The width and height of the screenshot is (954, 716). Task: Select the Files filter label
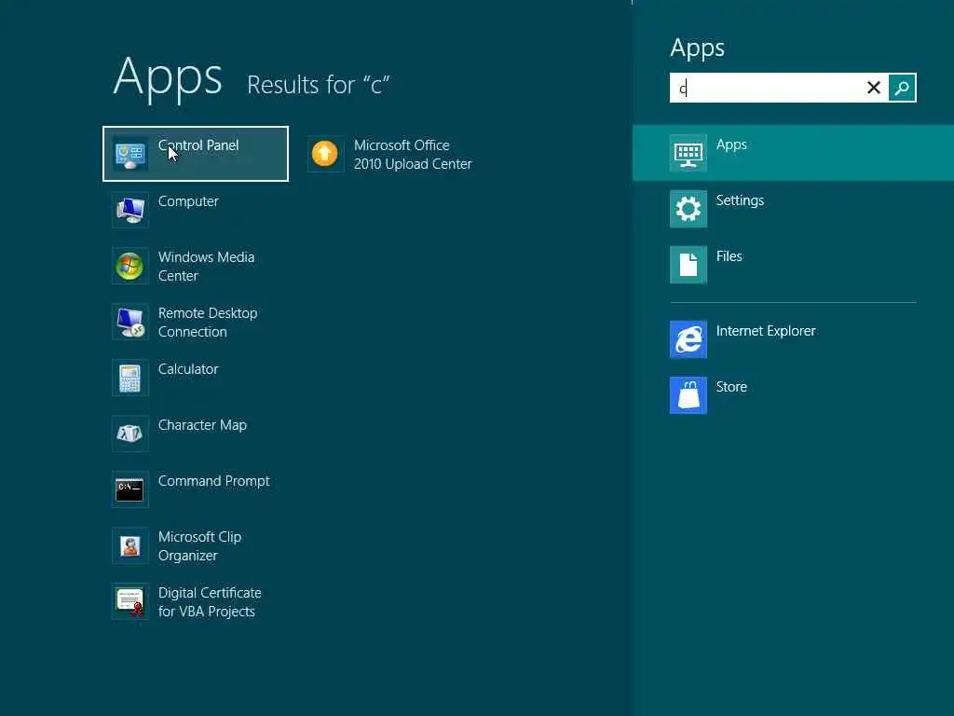click(729, 256)
